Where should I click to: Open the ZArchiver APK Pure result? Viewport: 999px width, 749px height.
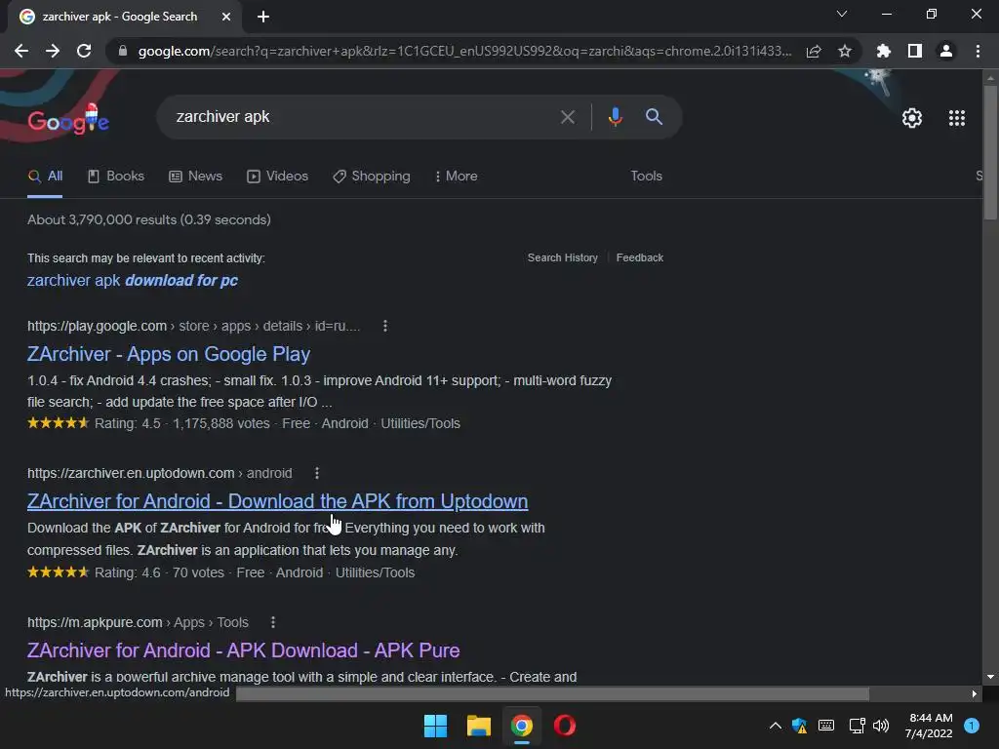click(x=243, y=650)
